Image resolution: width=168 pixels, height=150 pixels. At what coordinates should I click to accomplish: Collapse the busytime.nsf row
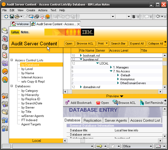point(81,59)
